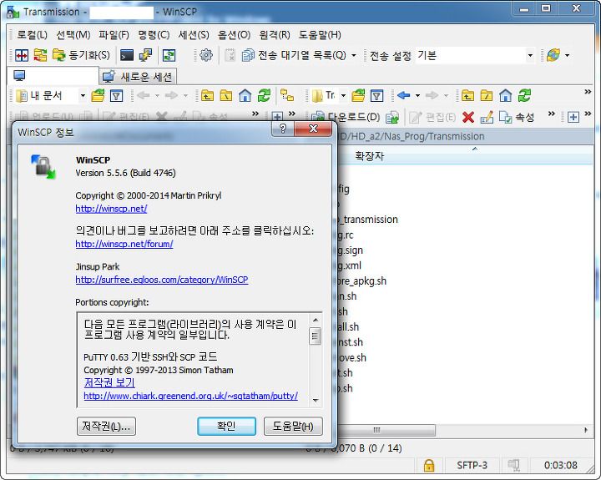Open the 파일(F) menu

point(114,35)
